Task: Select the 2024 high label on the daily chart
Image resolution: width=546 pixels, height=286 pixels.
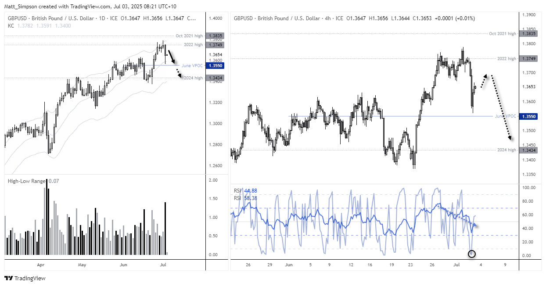Action: point(193,78)
